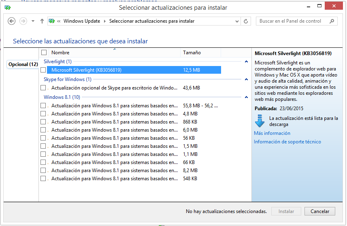Select the Opcional (12) tab

[23, 64]
